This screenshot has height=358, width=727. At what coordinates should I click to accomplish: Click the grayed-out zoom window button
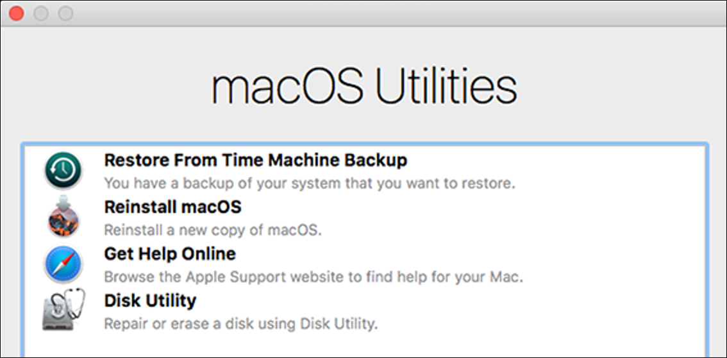65,13
